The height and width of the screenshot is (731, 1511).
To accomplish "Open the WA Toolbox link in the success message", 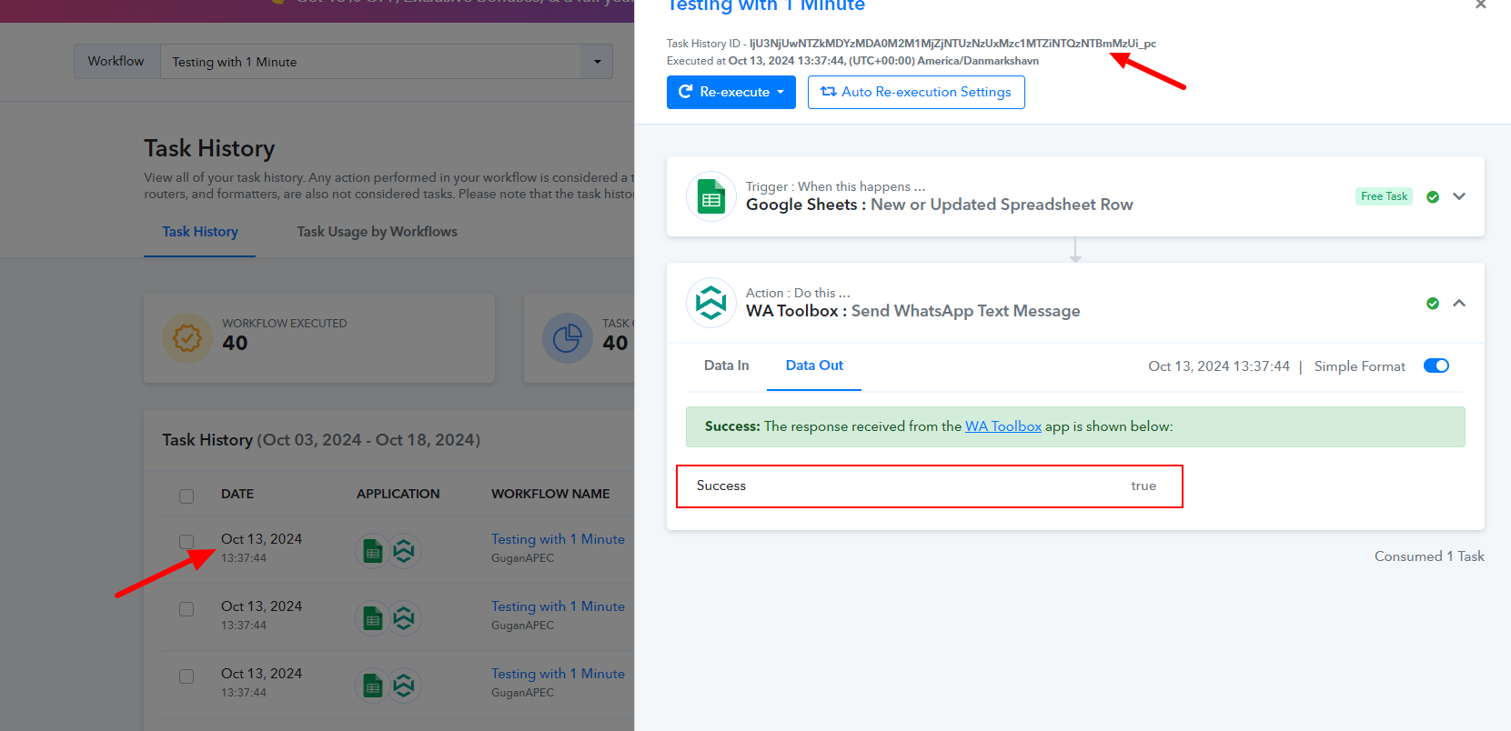I will (1003, 426).
